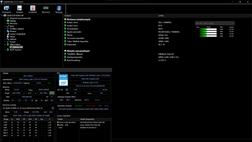Viewport: 252px width, 142px height.
Task: Expand the Grafikus adapter node arrow
Action: tap(5, 29)
